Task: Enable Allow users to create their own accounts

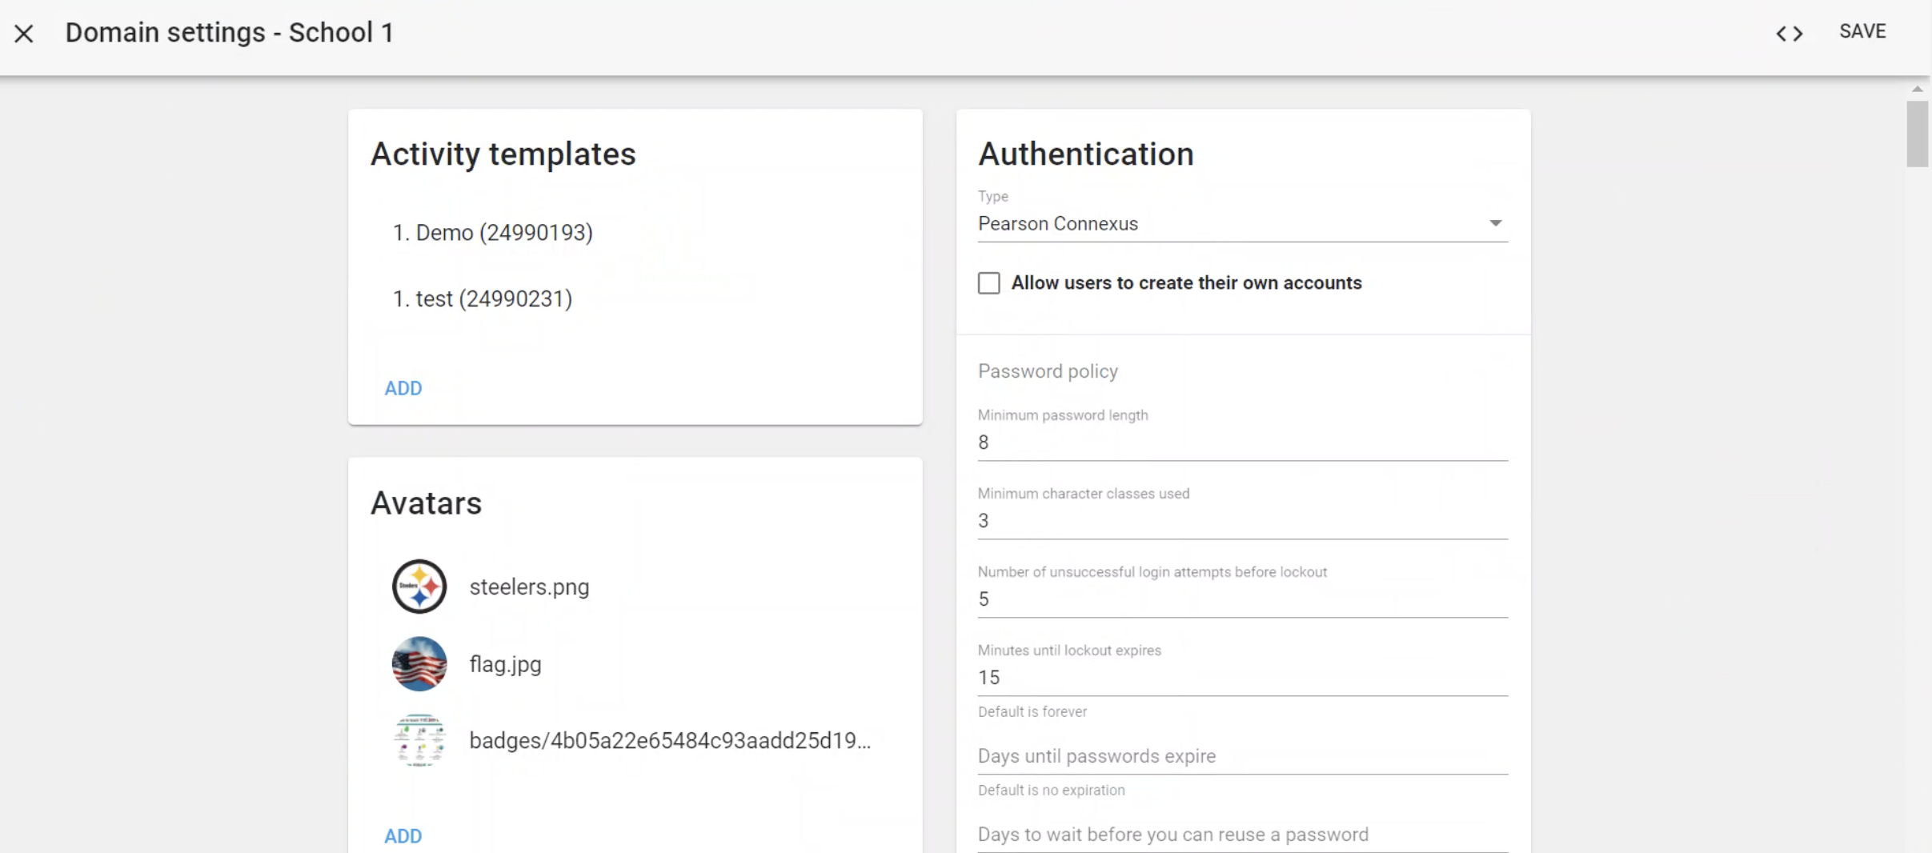Action: click(x=989, y=283)
